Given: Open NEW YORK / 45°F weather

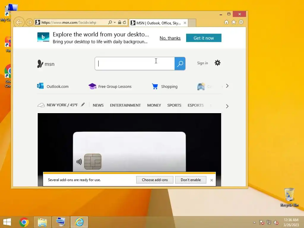Looking at the screenshot, I should pos(58,105).
